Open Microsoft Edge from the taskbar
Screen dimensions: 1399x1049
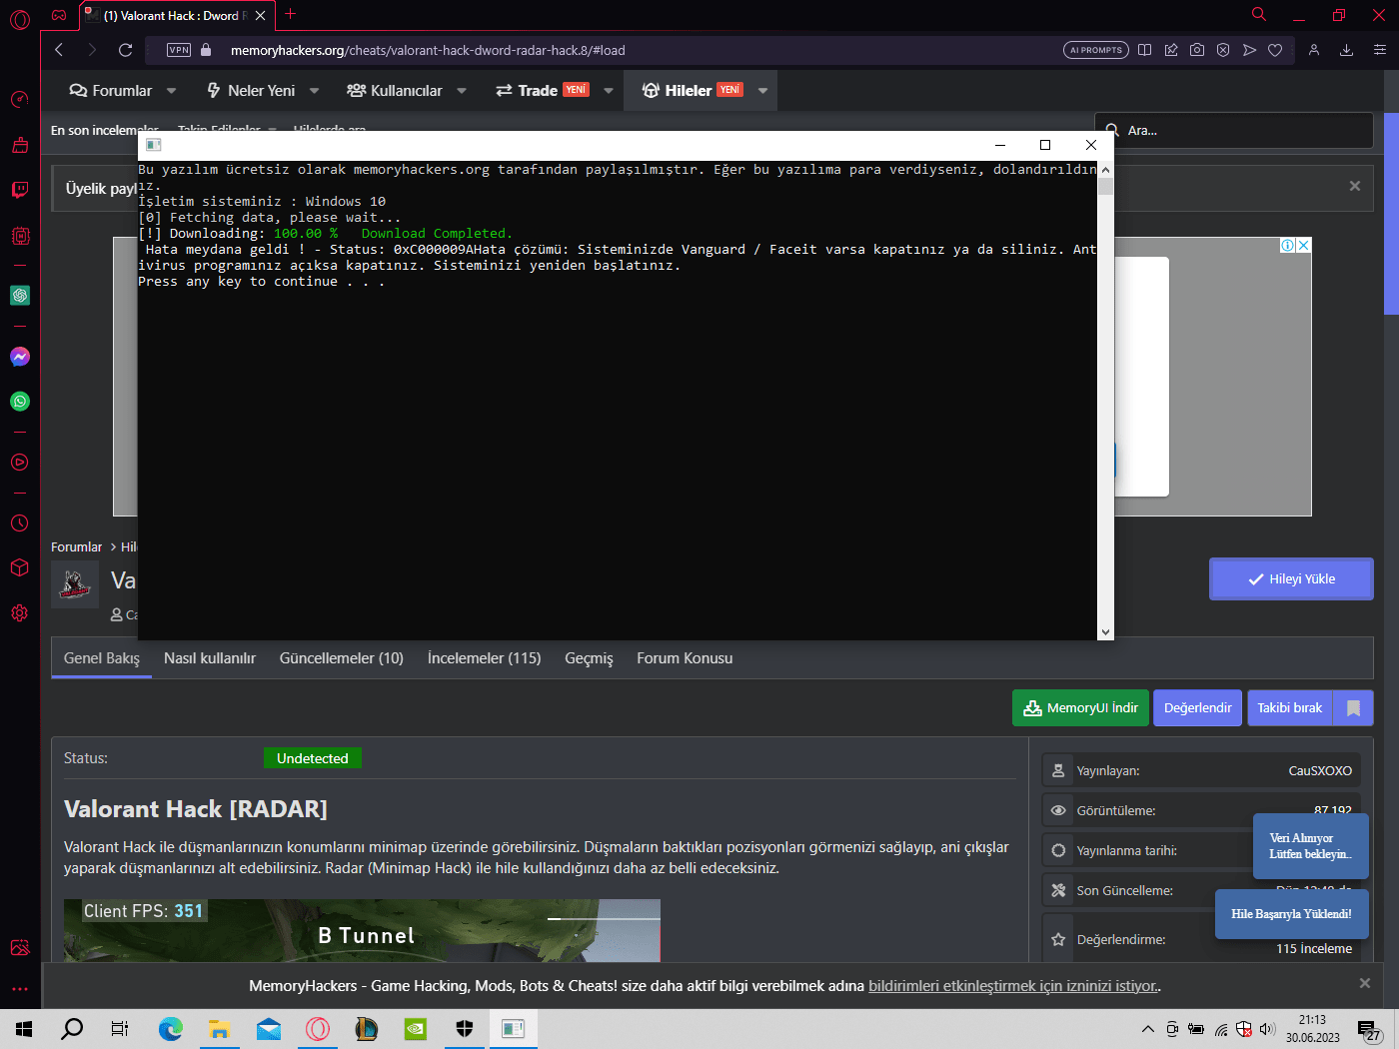171,1029
